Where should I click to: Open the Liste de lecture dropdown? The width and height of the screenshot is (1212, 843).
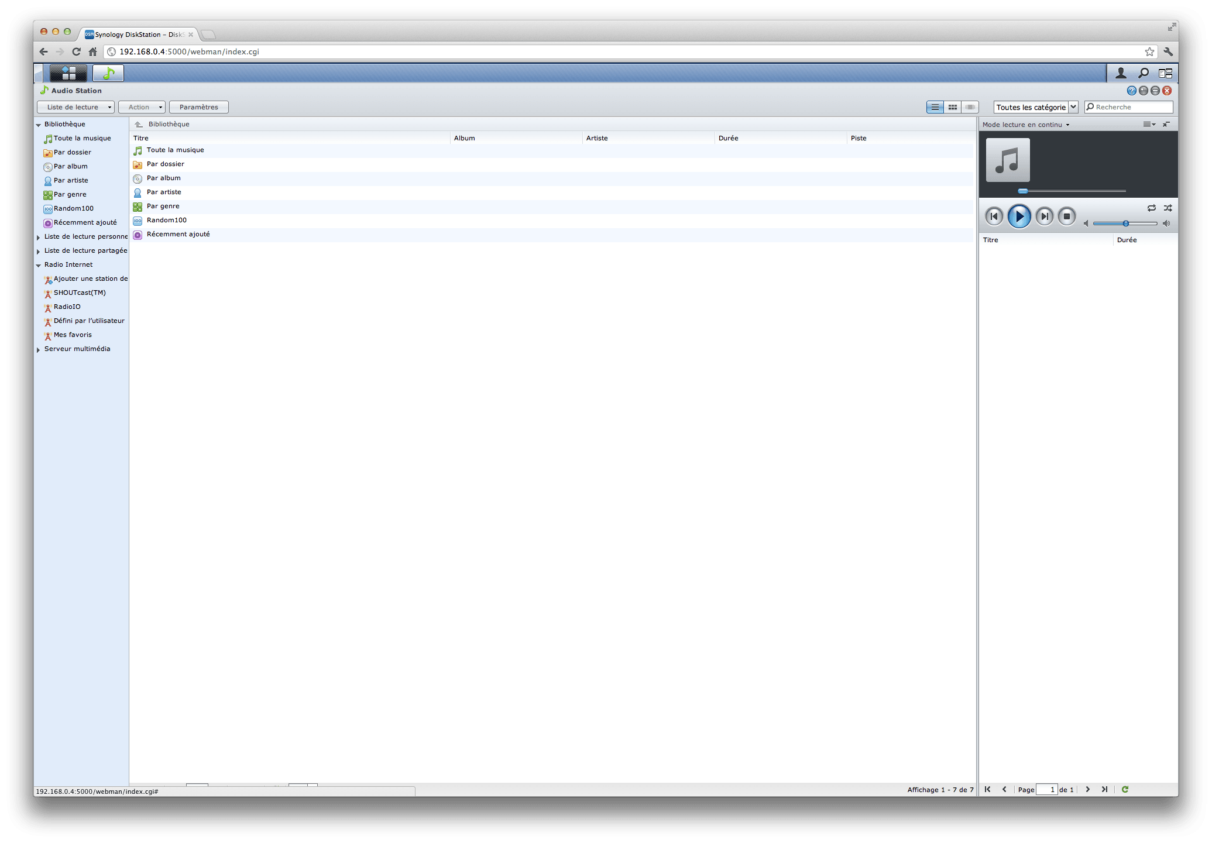[75, 107]
